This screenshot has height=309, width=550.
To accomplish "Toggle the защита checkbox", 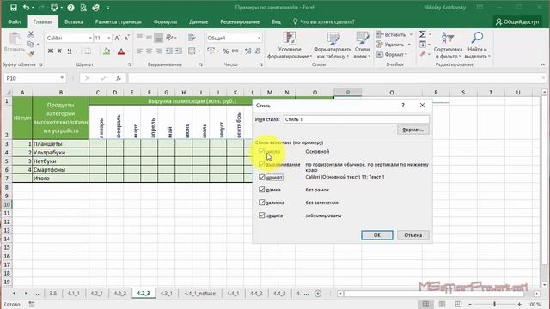I will (x=261, y=215).
